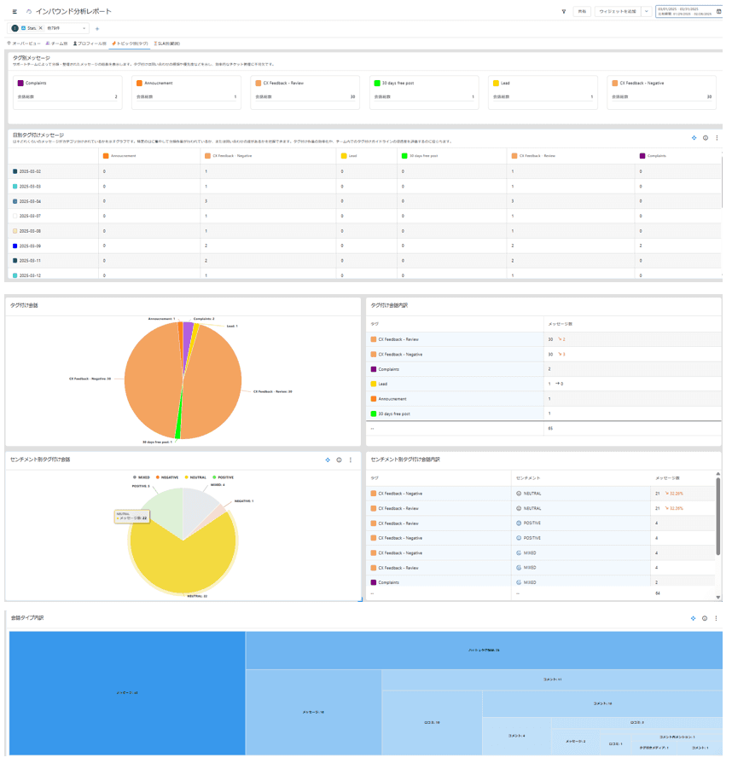Expand the profile filter dropdown arrow
The height and width of the screenshot is (769, 732).
(x=84, y=28)
